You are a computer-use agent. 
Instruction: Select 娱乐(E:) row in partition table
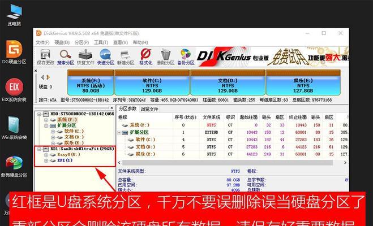click(x=233, y=154)
